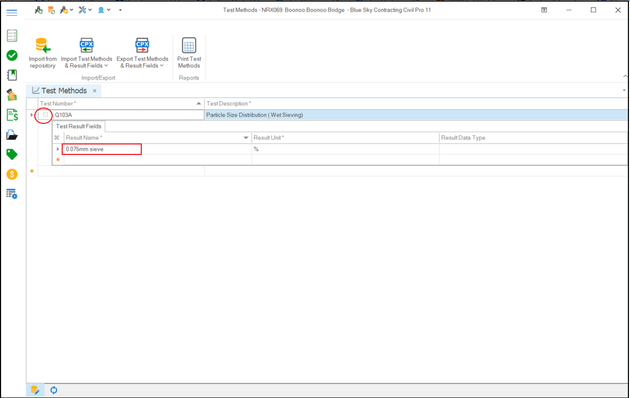Click the blue refresh icon in status bar
The height and width of the screenshot is (398, 630).
[54, 390]
